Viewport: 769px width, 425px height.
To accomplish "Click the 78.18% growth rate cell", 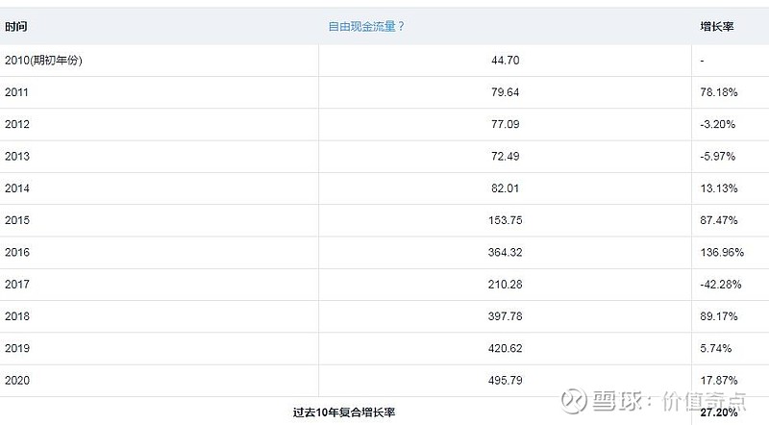I will [718, 92].
